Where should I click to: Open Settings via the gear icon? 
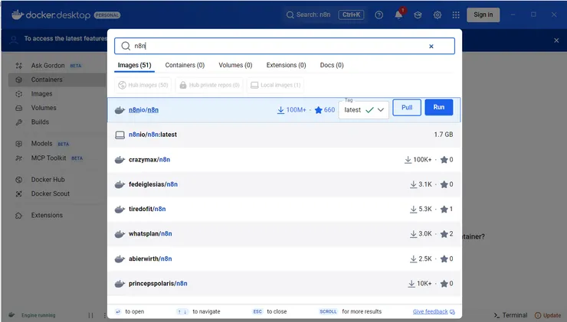coord(438,15)
